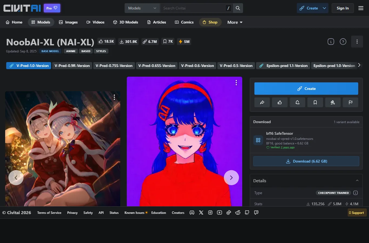Like the model with thumbs-up button
The width and height of the screenshot is (369, 243).
point(280,102)
